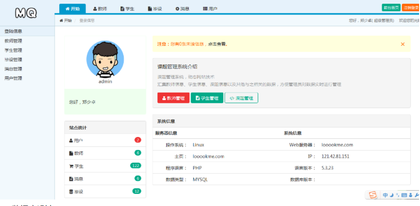
Task: Click the person icon in 教师 tab
Action: click(x=95, y=8)
